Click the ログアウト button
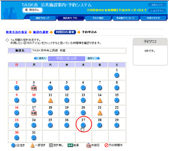Screen dimensions: 169x151 coord(157,11)
